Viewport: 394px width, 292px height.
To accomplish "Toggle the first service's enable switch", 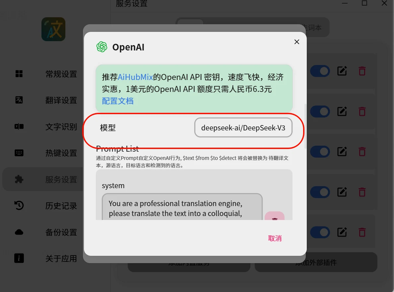I will pos(320,71).
